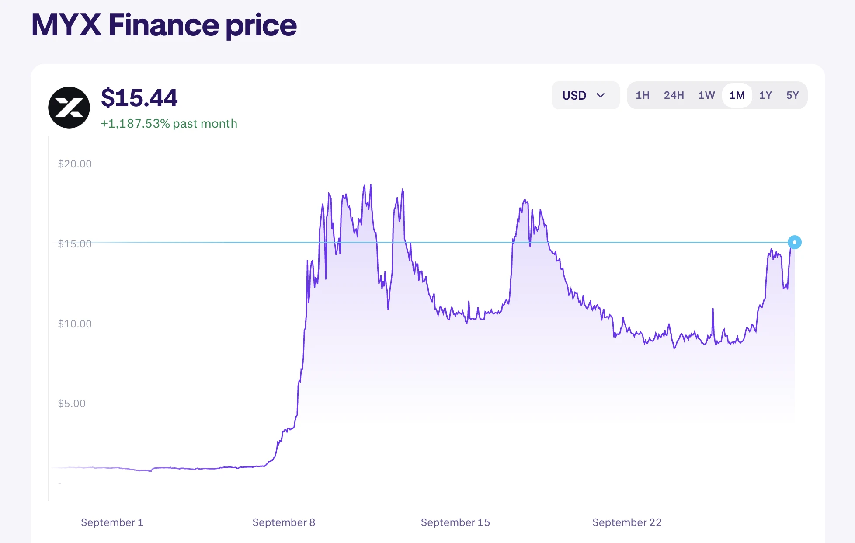Click the blue current-price marker dot
The image size is (855, 543).
(794, 242)
